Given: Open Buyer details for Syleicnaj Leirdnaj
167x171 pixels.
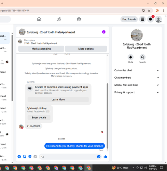Looking at the screenshot, I should click(39, 118).
